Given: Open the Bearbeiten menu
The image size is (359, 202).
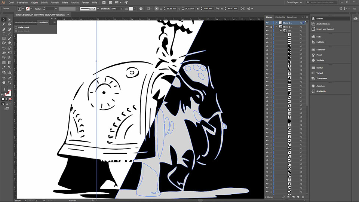Looking at the screenshot, I should point(22,3).
